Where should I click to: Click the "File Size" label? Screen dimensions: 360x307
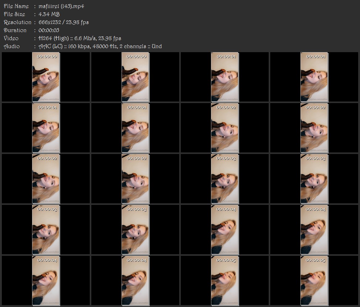(14, 14)
